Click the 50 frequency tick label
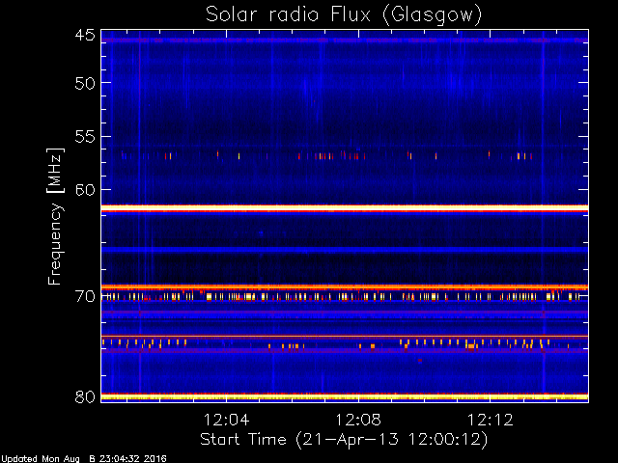 tap(85, 84)
